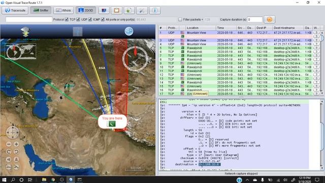Select packet row 1 Mountain View
The image size is (325, 183).
(x=239, y=33)
